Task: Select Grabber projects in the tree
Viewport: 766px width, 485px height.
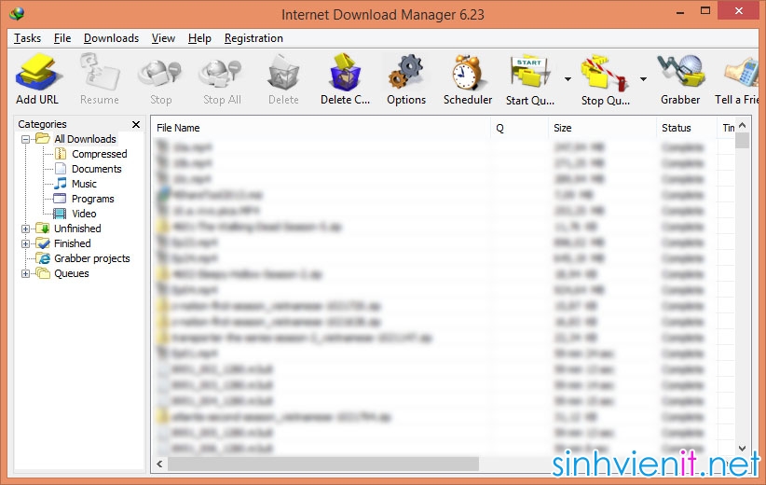Action: (x=92, y=258)
